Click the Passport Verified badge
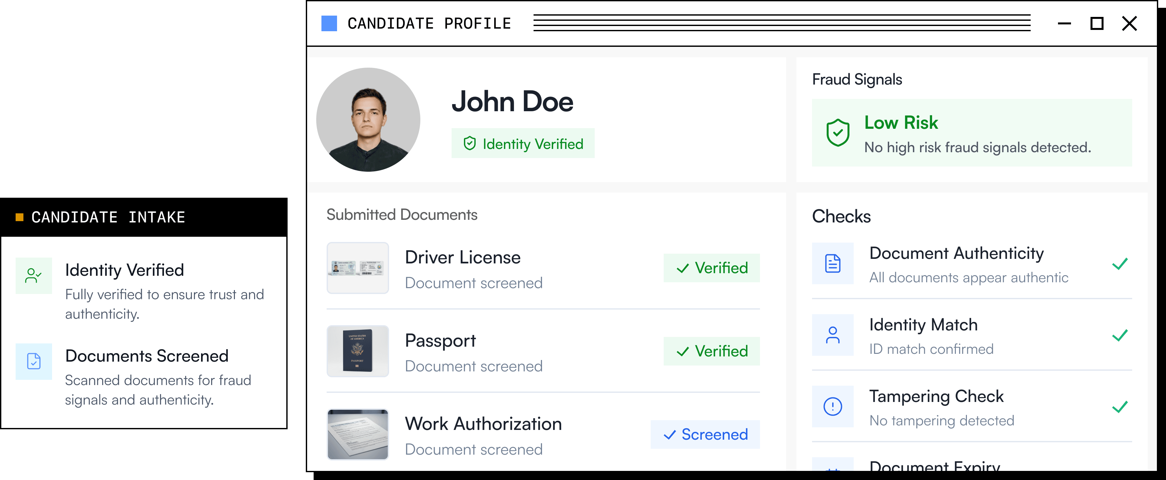1166x480 pixels. [712, 351]
